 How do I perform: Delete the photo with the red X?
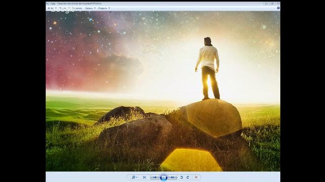tap(196, 177)
